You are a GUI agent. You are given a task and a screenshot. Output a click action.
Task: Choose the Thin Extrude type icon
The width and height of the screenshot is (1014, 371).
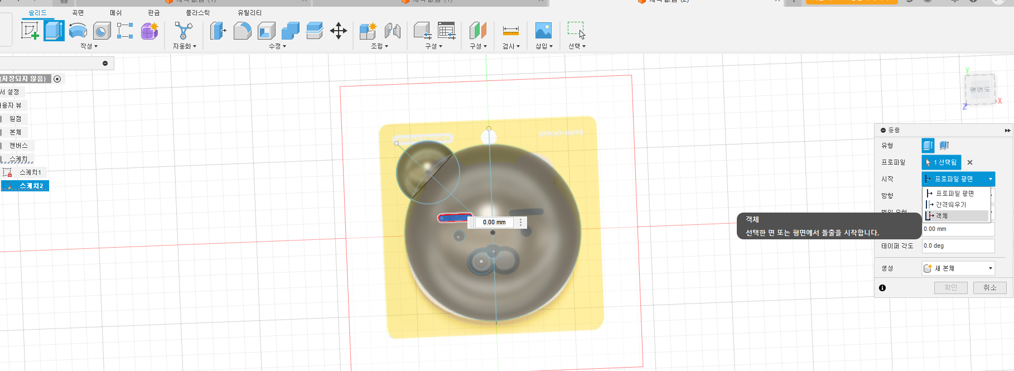tap(944, 146)
